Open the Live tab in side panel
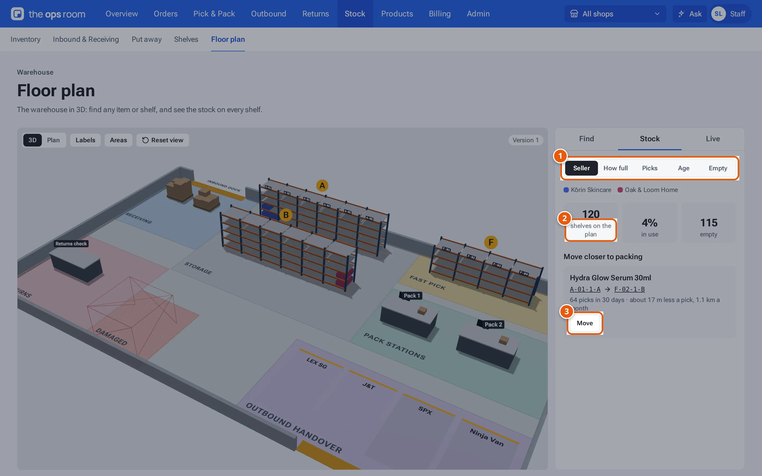The image size is (762, 476). pyautogui.click(x=713, y=139)
